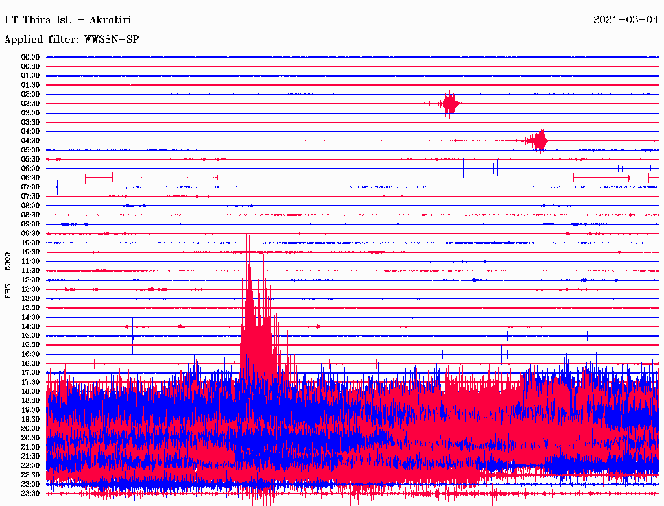The height and width of the screenshot is (506, 664).
Task: Click the 05:30 time label
Action: point(30,160)
